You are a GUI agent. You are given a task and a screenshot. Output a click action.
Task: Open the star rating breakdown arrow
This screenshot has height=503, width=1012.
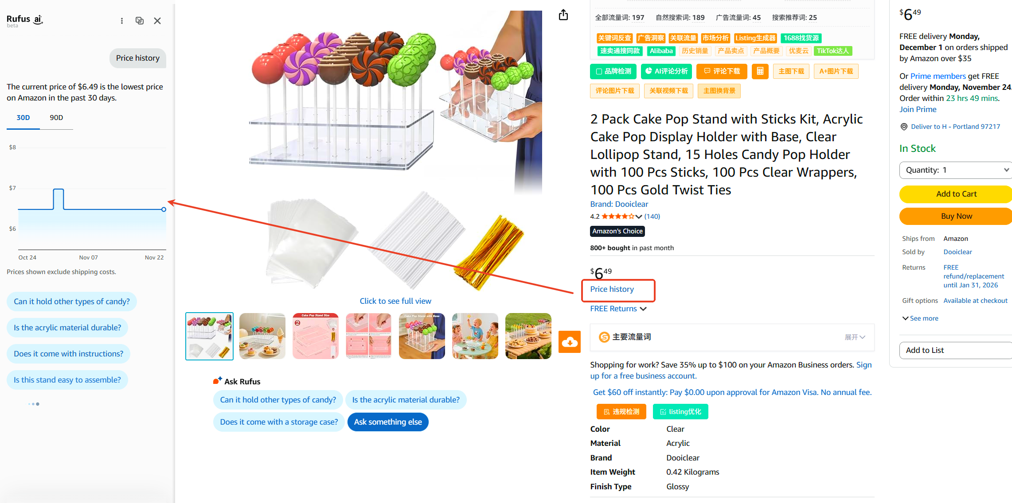(x=638, y=217)
